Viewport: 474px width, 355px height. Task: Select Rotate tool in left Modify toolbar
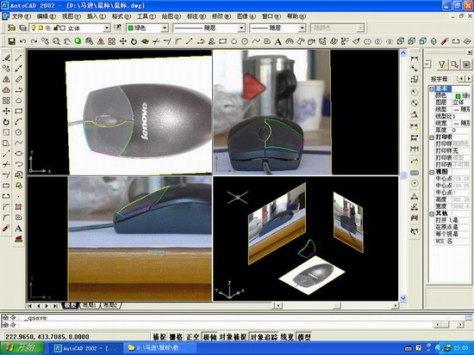click(x=6, y=122)
